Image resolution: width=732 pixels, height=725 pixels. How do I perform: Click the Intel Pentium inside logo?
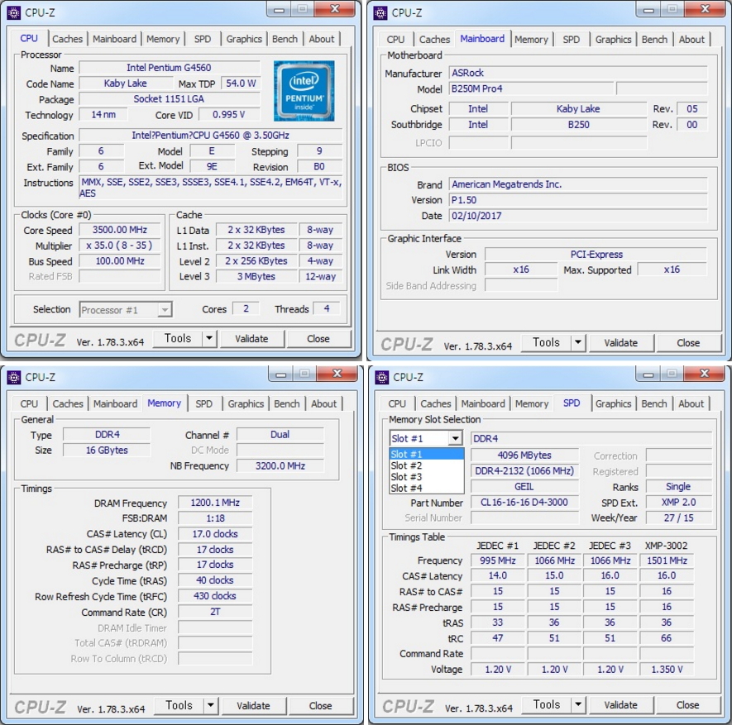[304, 91]
